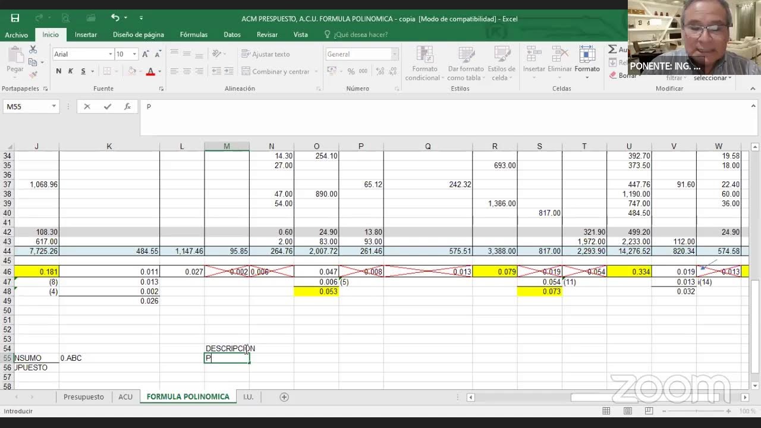Click the Format Painter brush icon
761x428 pixels.
coord(33,74)
